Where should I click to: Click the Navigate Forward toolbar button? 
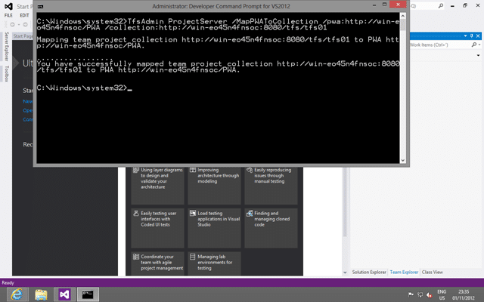pyautogui.click(x=25, y=24)
